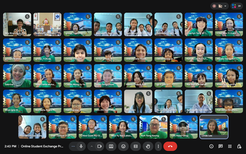Click muted mic icon on Miya (grp 3) tile

(x=27, y=94)
